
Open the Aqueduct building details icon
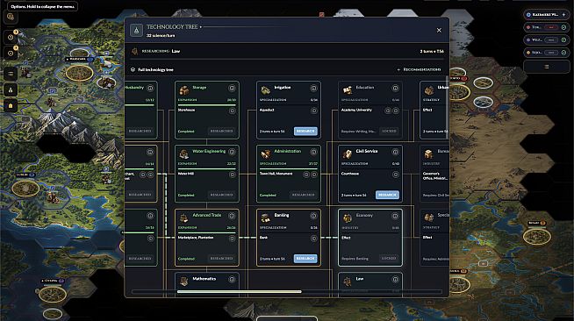(x=313, y=111)
